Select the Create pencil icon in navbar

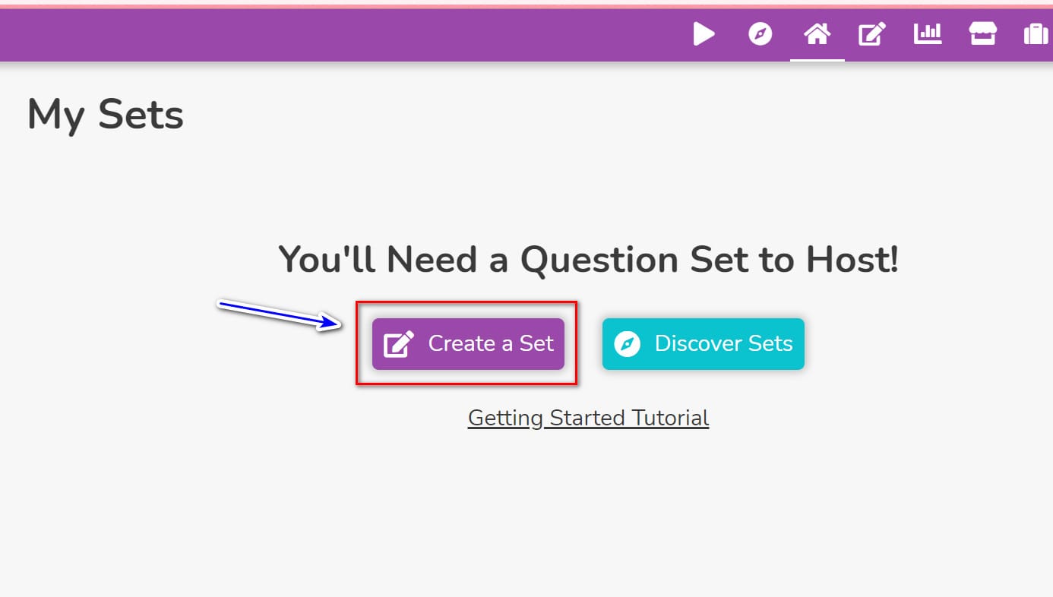tap(872, 34)
